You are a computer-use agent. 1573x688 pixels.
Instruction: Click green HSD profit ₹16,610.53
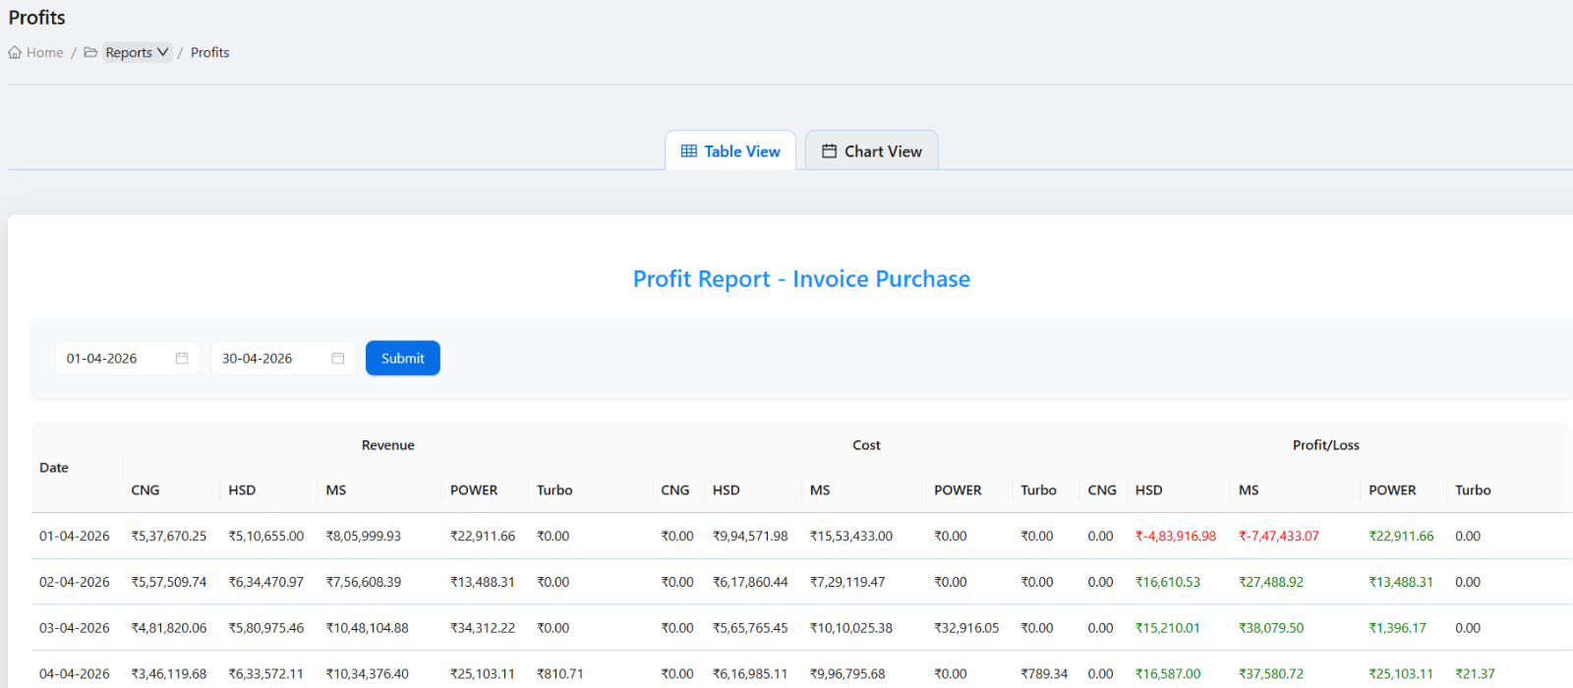pos(1168,582)
